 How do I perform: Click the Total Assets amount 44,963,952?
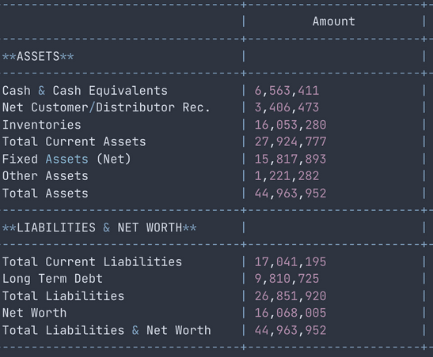coord(291,193)
